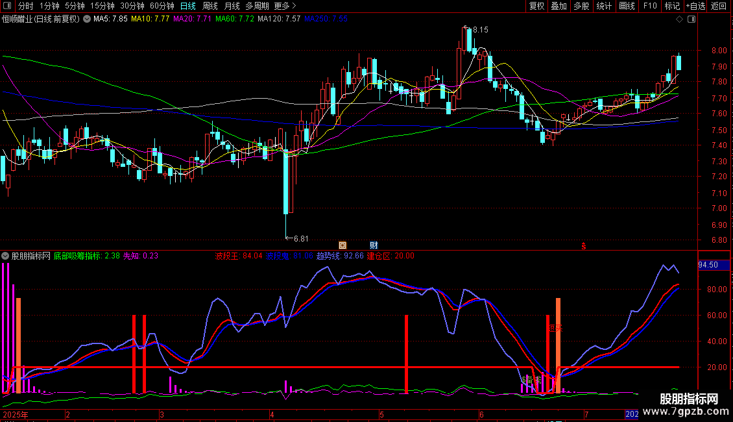This screenshot has height=422, width=733.
Task: Click month 7 on time axis
Action: pos(586,414)
